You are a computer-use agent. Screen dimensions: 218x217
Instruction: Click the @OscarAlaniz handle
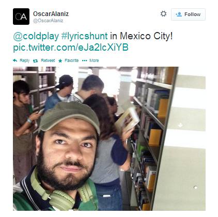[x=48, y=21]
